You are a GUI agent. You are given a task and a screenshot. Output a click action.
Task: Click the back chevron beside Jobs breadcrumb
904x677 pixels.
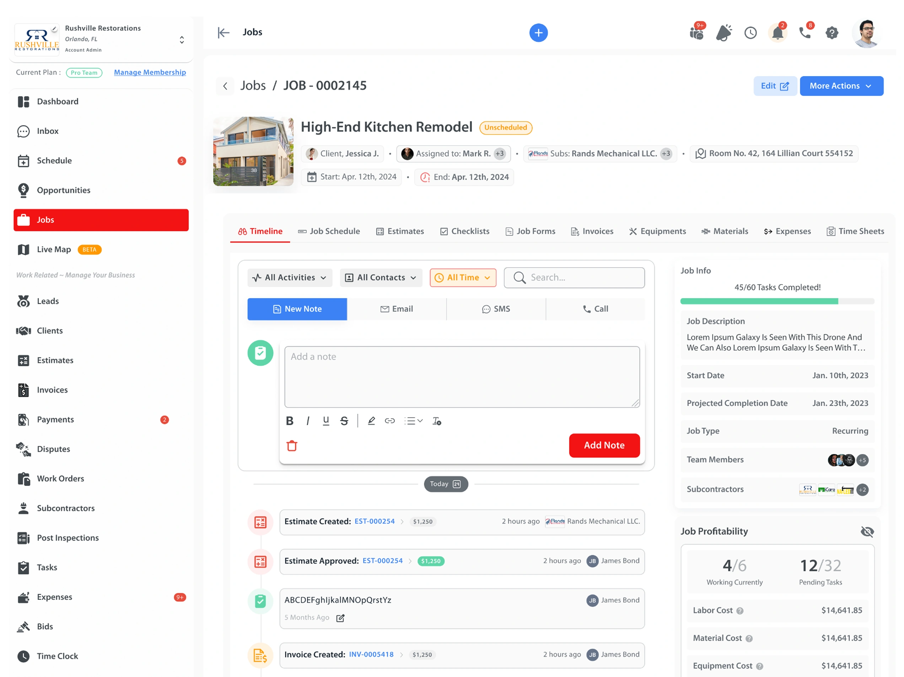click(x=225, y=86)
